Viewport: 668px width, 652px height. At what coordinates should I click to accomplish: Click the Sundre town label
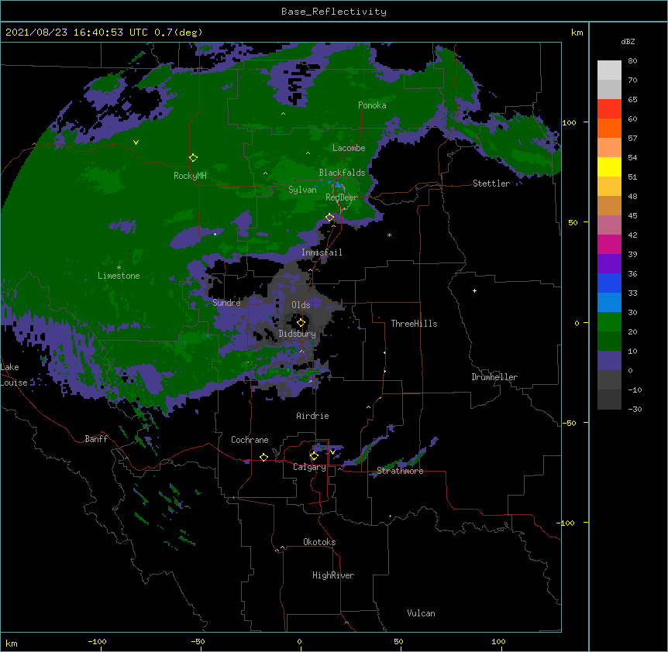(x=226, y=303)
